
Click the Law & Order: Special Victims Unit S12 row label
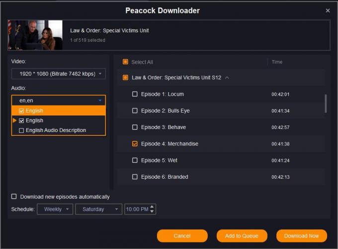tap(176, 78)
